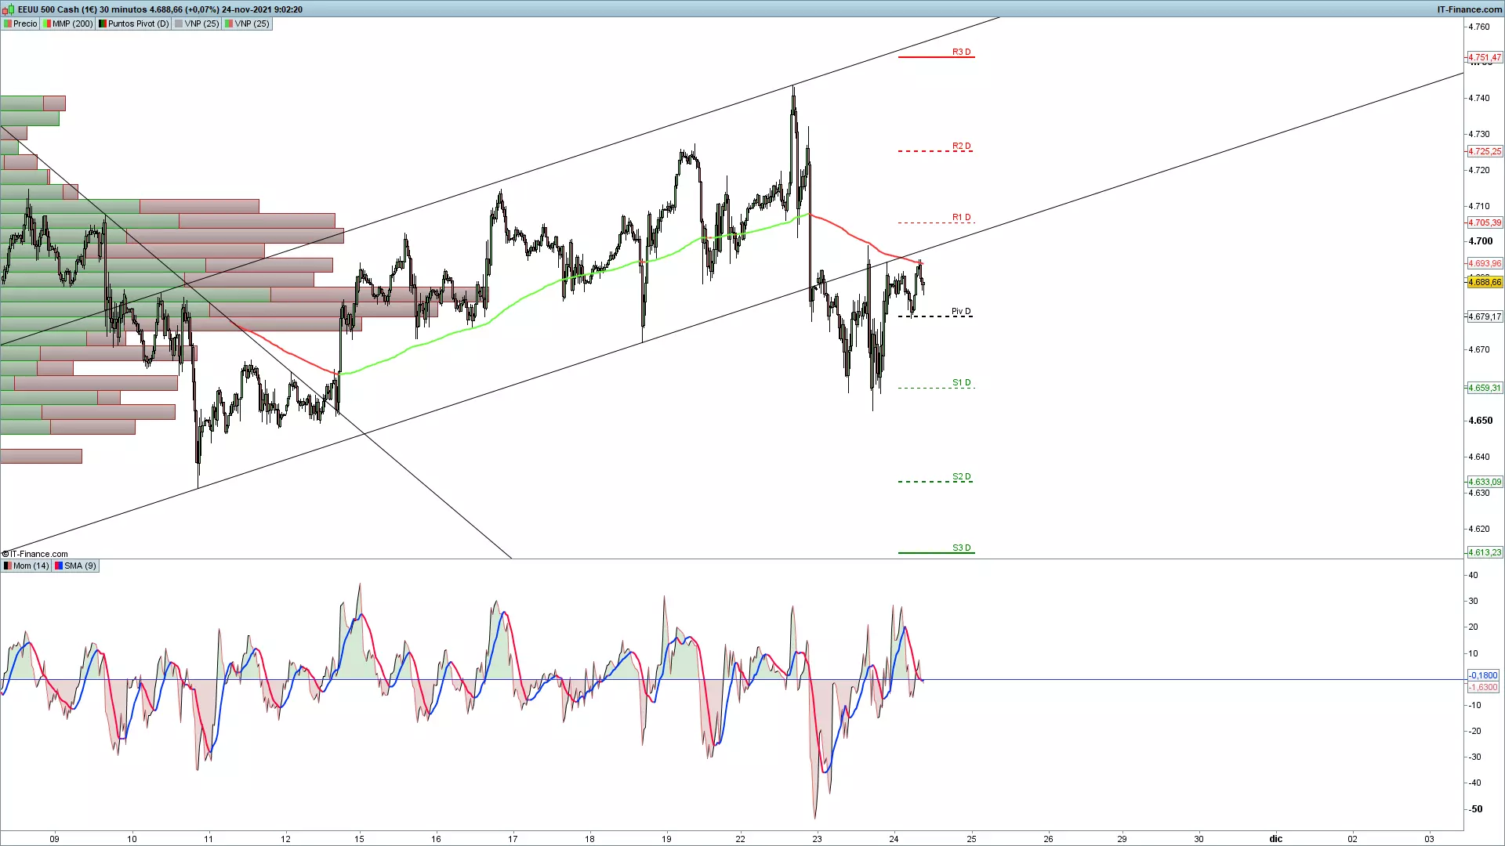Open the Precio indicator settings

pos(20,23)
